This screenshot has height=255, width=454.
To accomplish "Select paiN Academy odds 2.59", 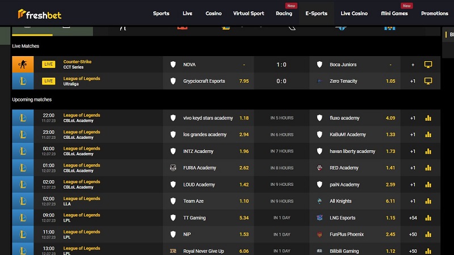I will click(390, 185).
